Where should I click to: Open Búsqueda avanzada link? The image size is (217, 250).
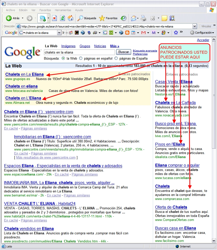145,51
